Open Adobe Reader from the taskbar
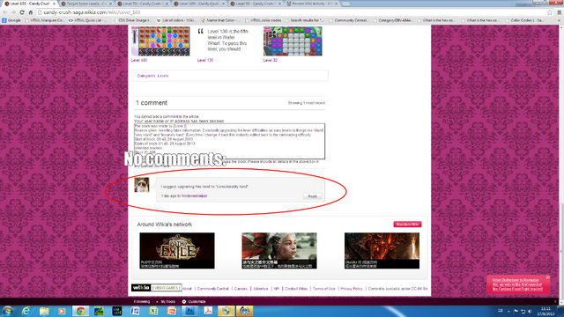 (208, 311)
